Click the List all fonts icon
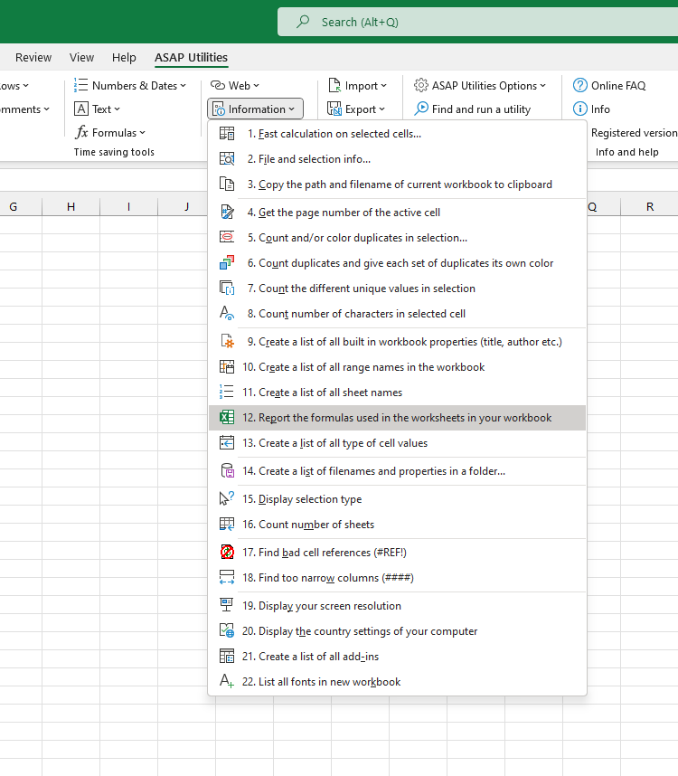Screen dimensions: 678x776 (227, 681)
